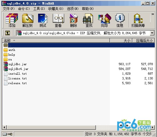Screen dimensions: 157x137
Task: Click the WinRAR icon in title bar
Action: click(4, 3)
